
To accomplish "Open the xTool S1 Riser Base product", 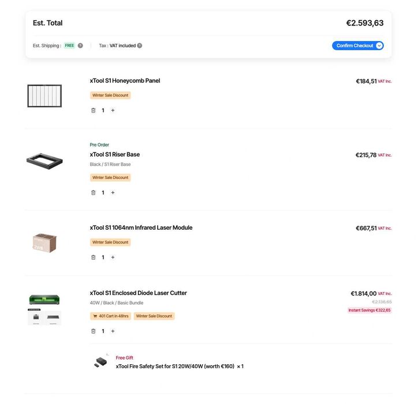I will point(115,155).
